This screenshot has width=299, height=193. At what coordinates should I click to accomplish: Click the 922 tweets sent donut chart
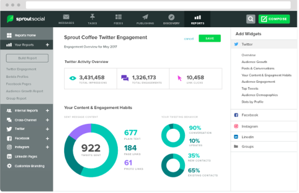tap(91, 151)
